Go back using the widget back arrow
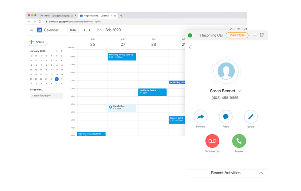 190,47
